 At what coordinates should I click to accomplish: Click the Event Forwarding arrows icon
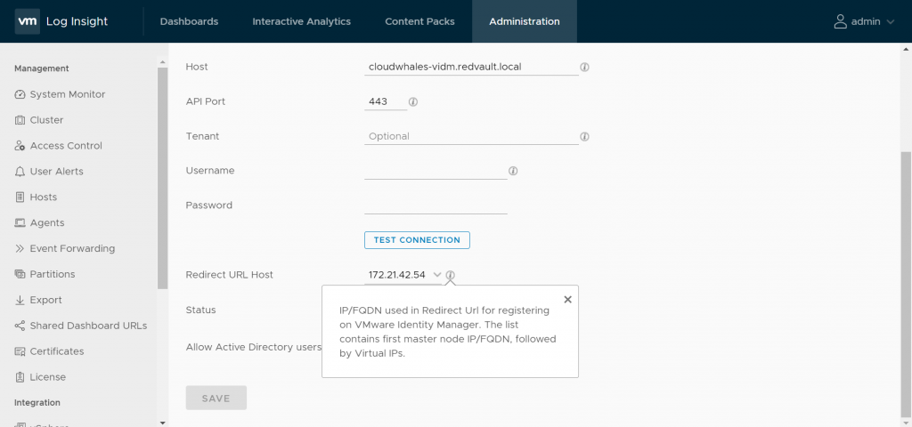20,249
